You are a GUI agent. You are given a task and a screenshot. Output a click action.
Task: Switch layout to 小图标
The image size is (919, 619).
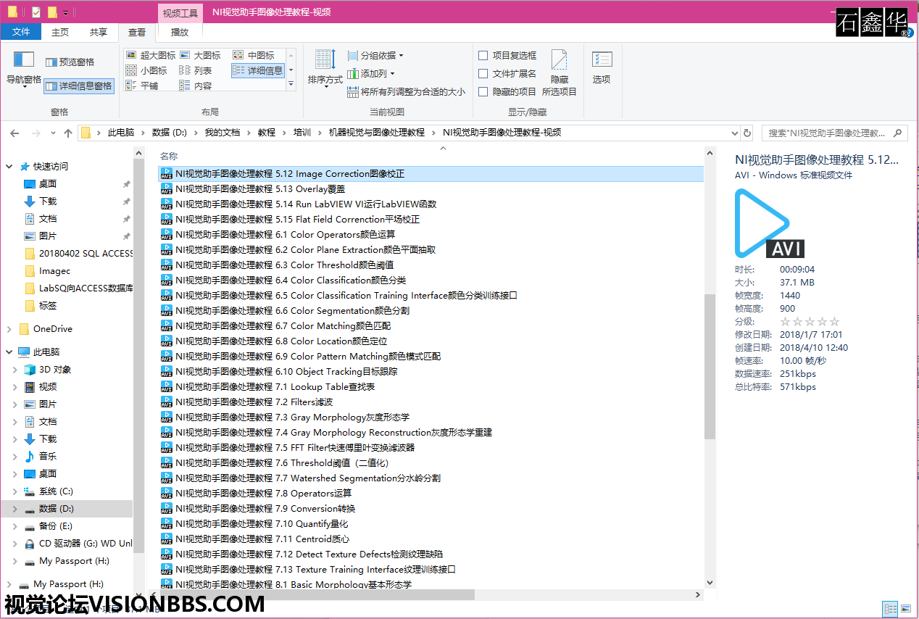(x=146, y=70)
